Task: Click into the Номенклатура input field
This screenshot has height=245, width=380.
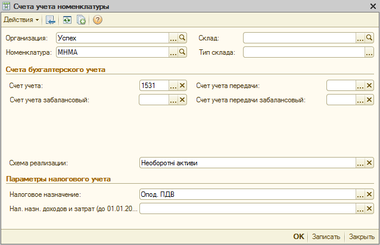Action: coord(111,52)
